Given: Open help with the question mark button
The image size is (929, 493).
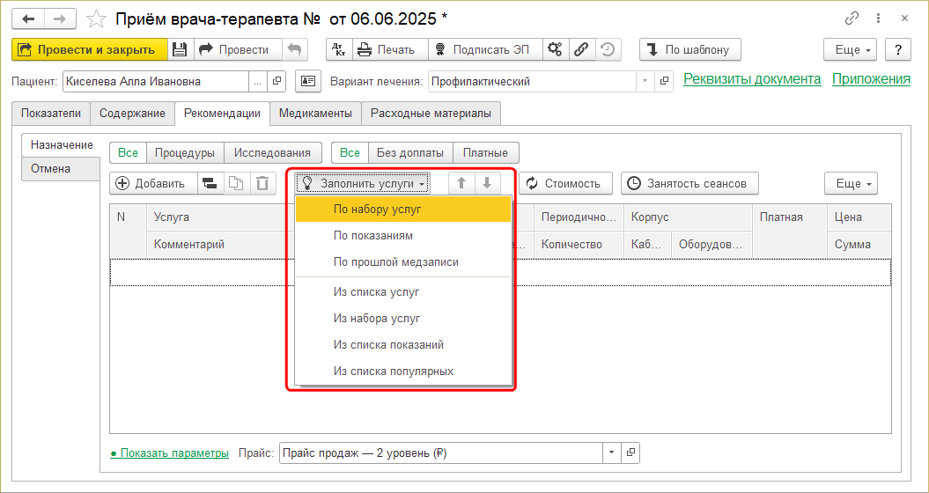Looking at the screenshot, I should pos(898,50).
